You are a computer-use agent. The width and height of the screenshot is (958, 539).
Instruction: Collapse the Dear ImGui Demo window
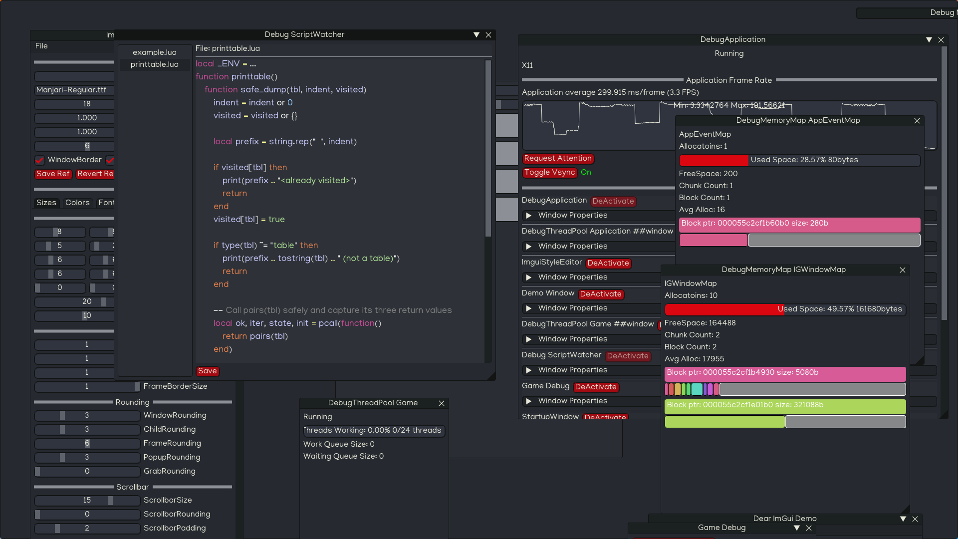click(903, 519)
